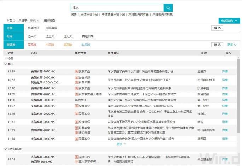Click 复选 button in the 分类 row
The height and width of the screenshot is (166, 242).
click(217, 28)
